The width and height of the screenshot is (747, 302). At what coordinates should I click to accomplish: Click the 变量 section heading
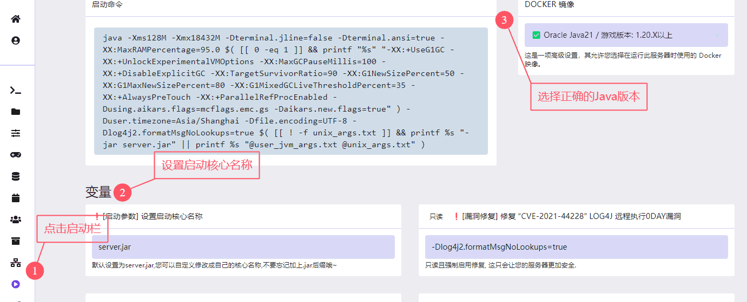click(x=98, y=191)
